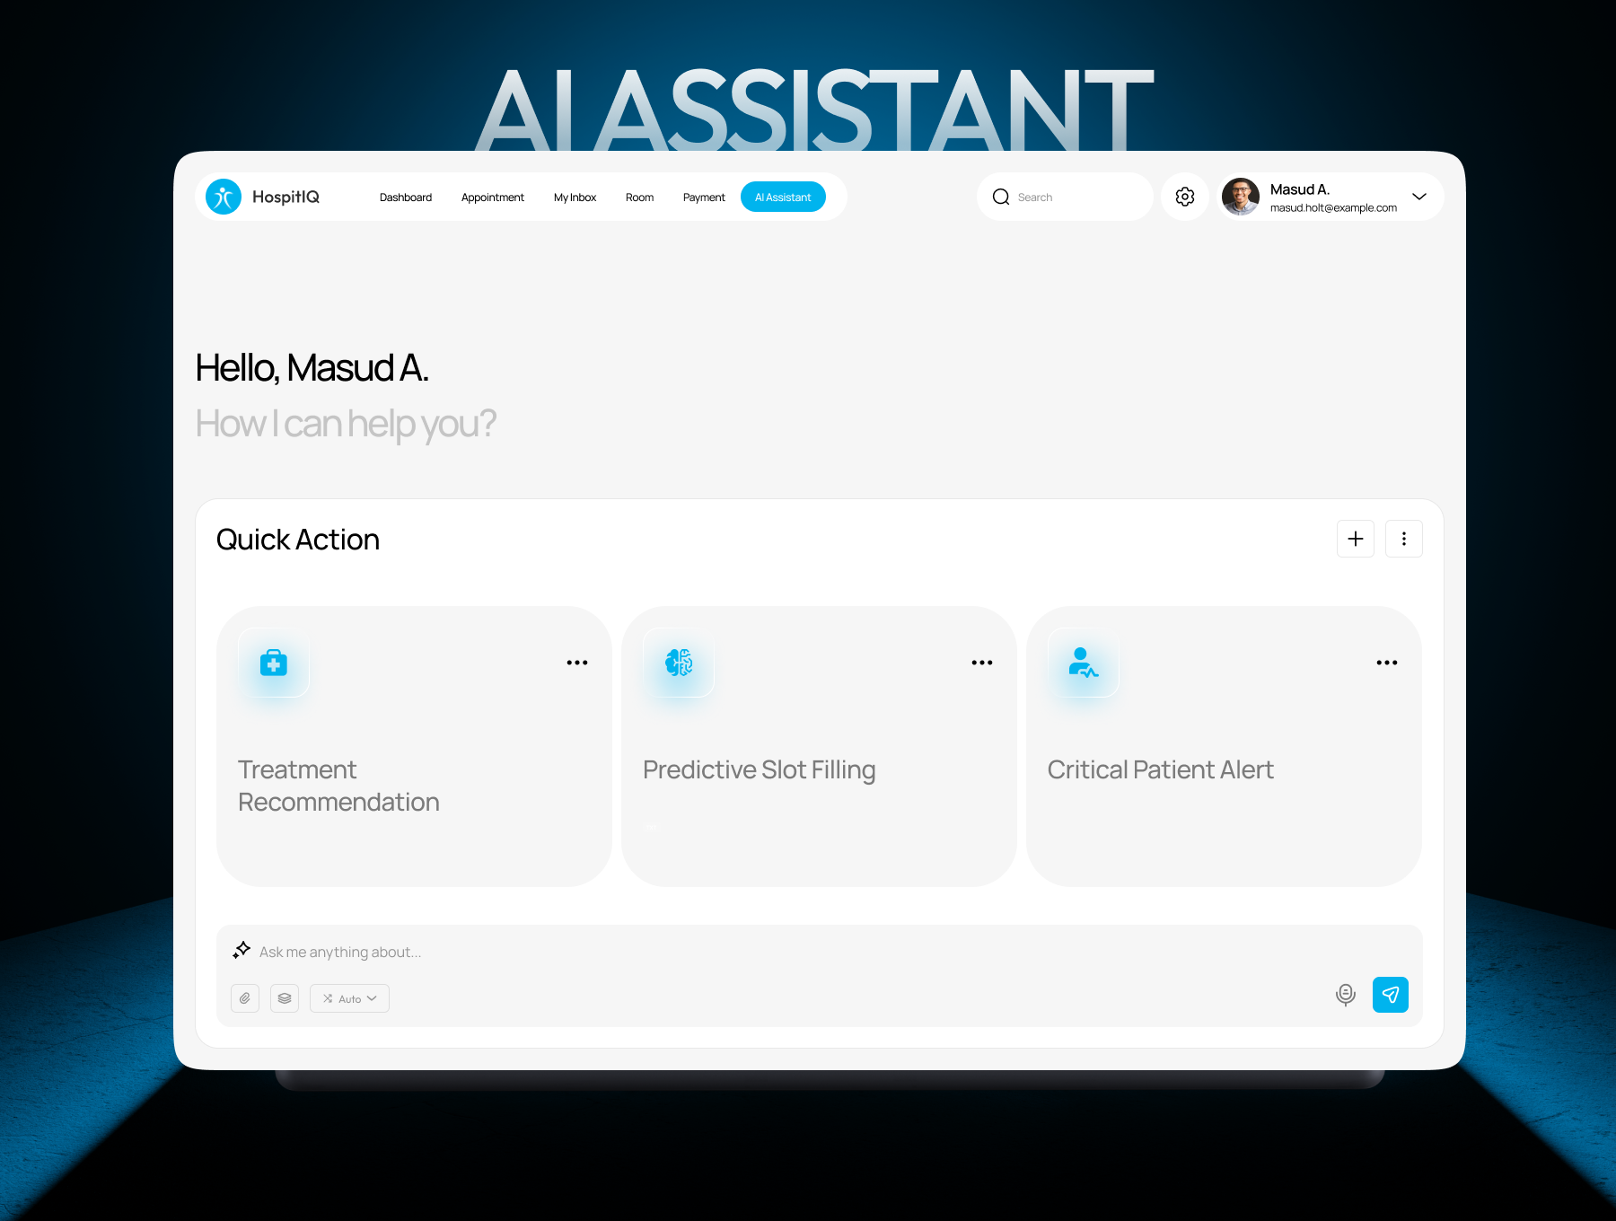Open the layers icon beside the attachment button

[x=285, y=997]
